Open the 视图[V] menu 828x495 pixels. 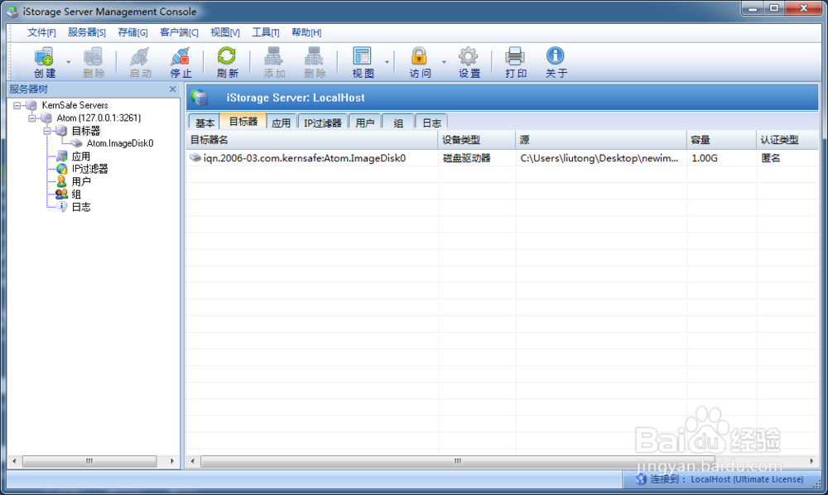(x=225, y=33)
